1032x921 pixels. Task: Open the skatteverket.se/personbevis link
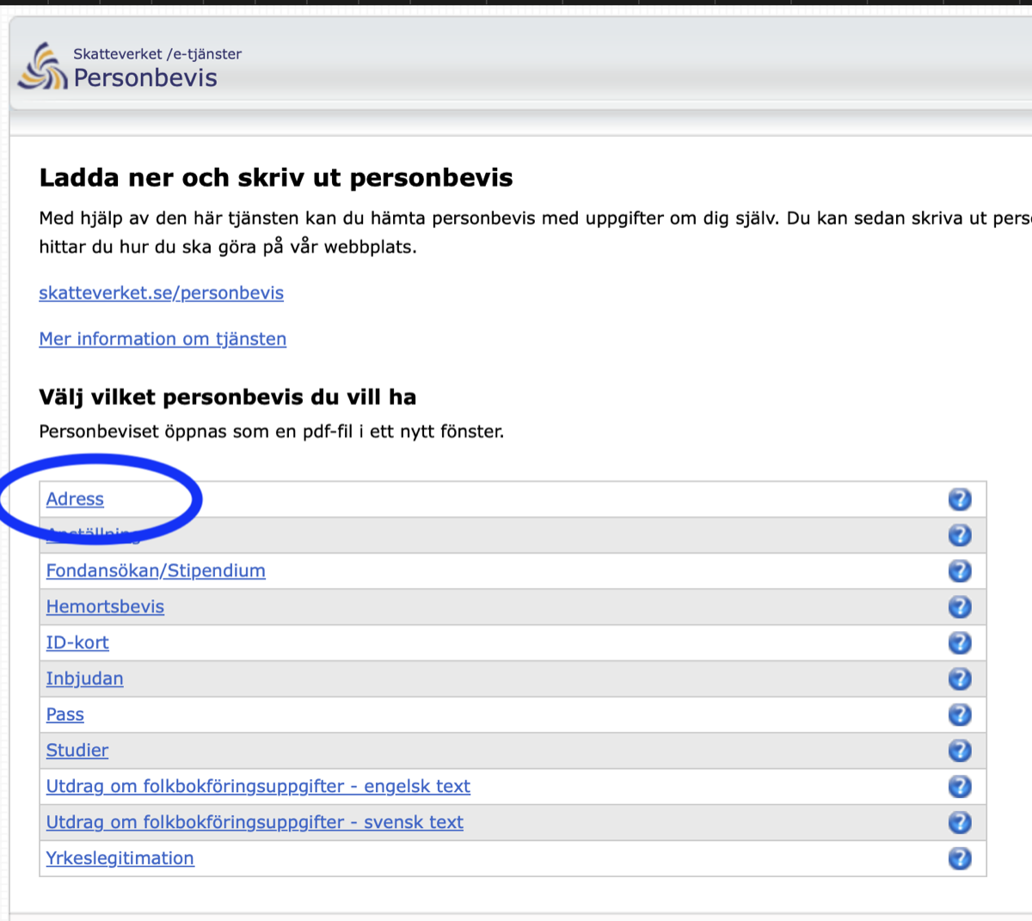click(x=161, y=293)
